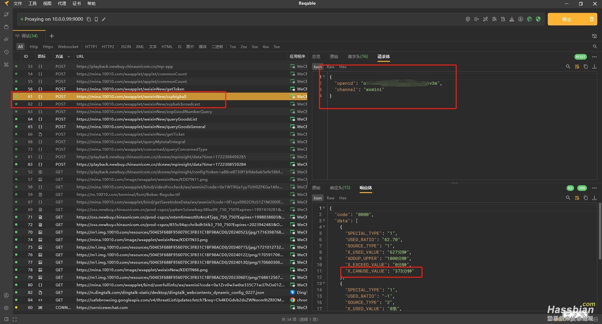This screenshot has width=602, height=324.
Task: Open the 文件 menu
Action: tap(18, 3)
